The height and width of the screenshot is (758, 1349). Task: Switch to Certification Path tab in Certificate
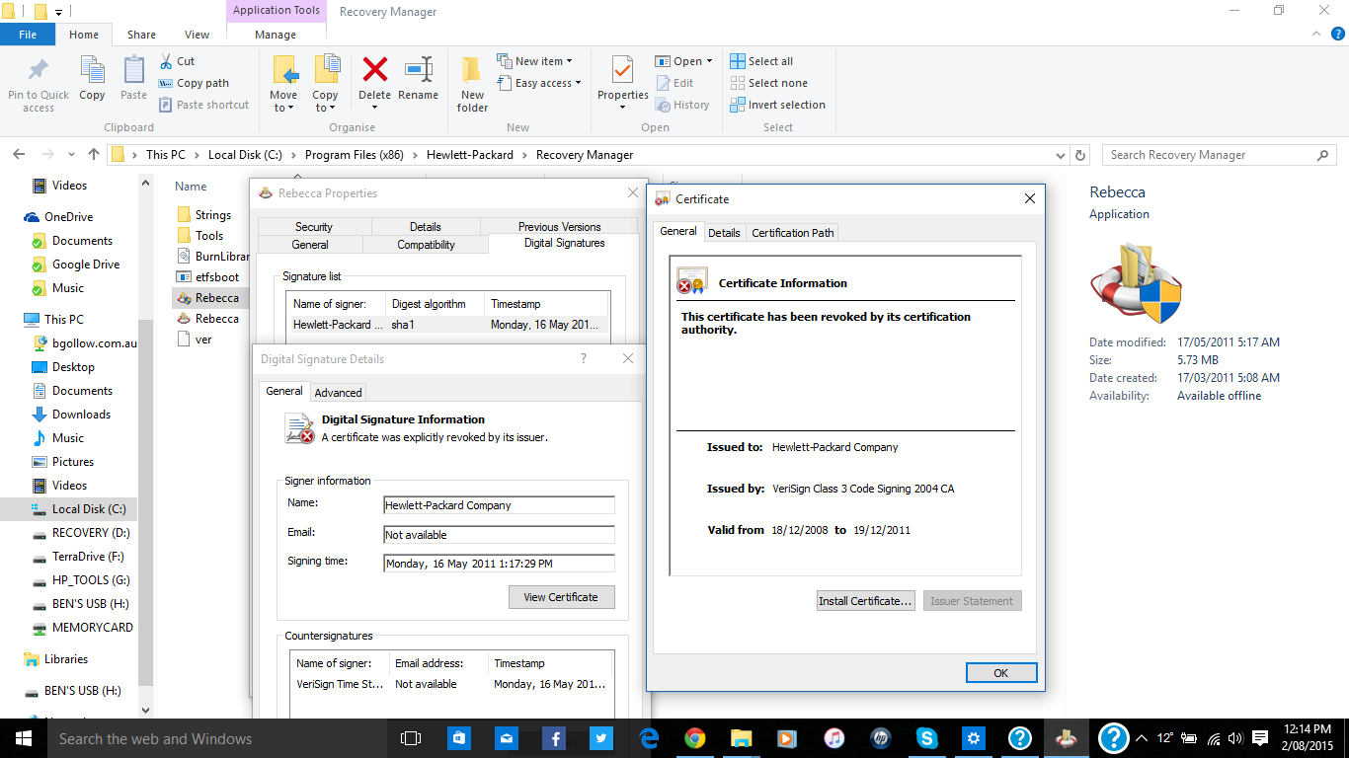(x=793, y=233)
